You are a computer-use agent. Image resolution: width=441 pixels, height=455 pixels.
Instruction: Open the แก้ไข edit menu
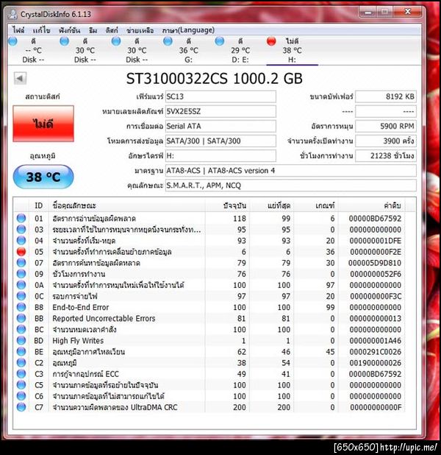41,30
